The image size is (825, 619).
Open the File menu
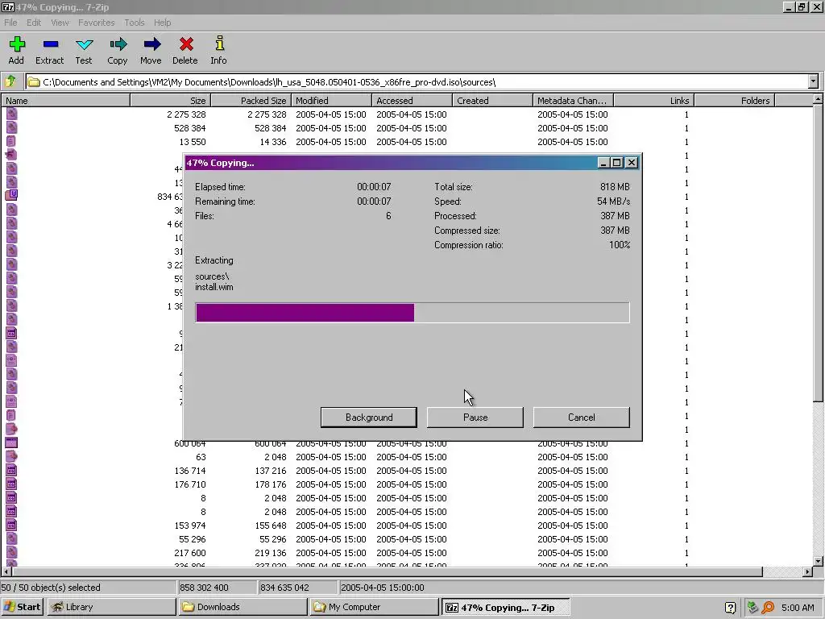pos(10,23)
